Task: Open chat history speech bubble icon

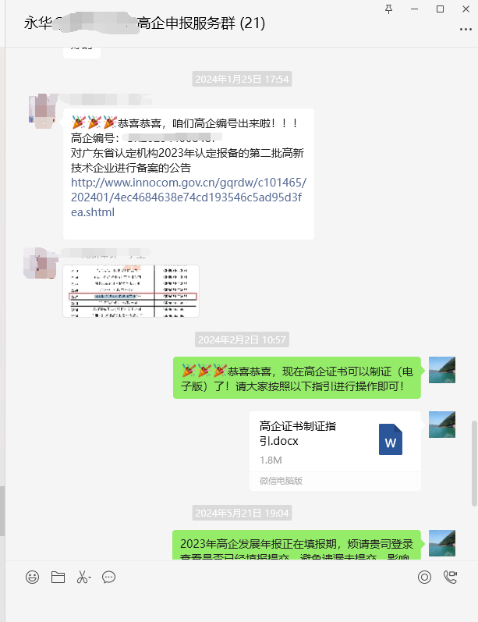Action: [x=108, y=578]
